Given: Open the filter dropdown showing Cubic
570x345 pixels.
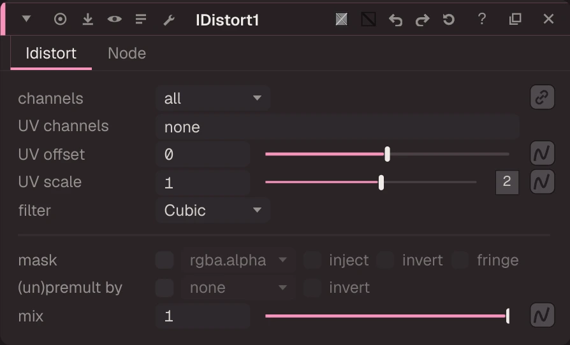Looking at the screenshot, I should coord(213,210).
